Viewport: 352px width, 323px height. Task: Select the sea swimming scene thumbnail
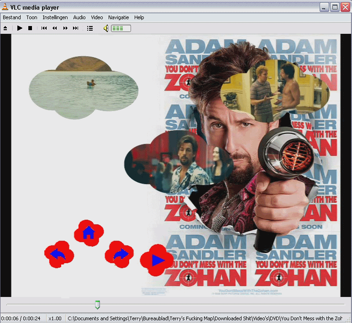pos(84,88)
